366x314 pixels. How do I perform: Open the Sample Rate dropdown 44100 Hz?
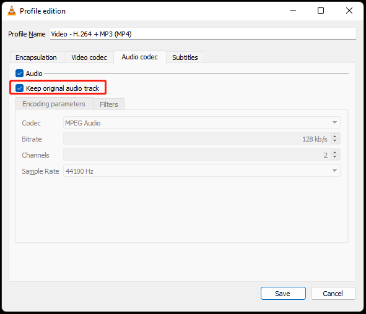(202, 171)
